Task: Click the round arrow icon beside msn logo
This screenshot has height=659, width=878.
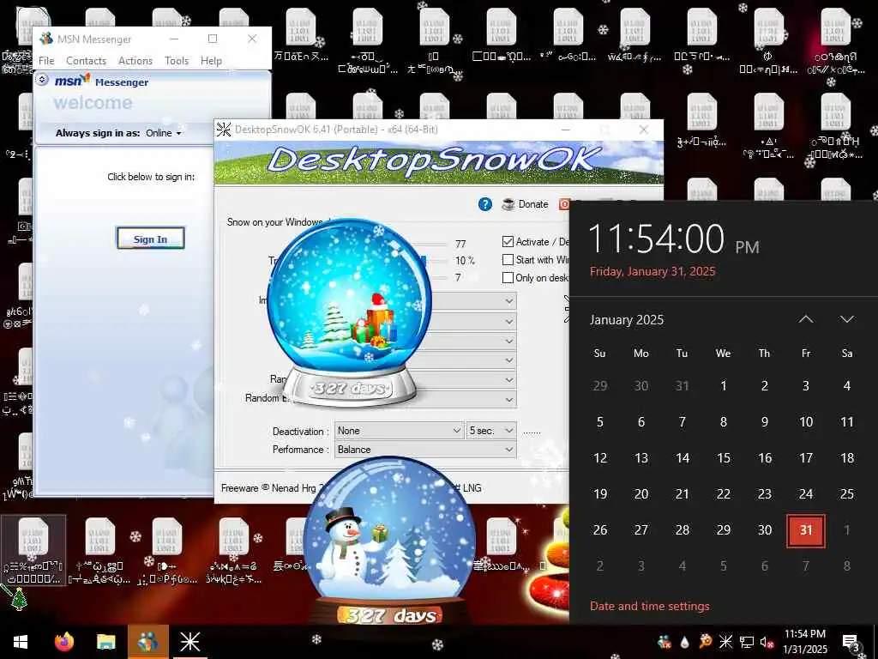Action: pos(42,80)
